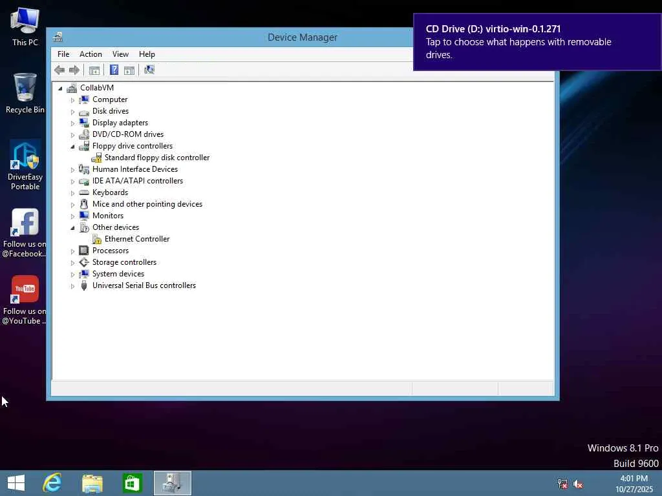Expand the Human Interface Devices category
The width and height of the screenshot is (662, 496).
pyautogui.click(x=72, y=170)
